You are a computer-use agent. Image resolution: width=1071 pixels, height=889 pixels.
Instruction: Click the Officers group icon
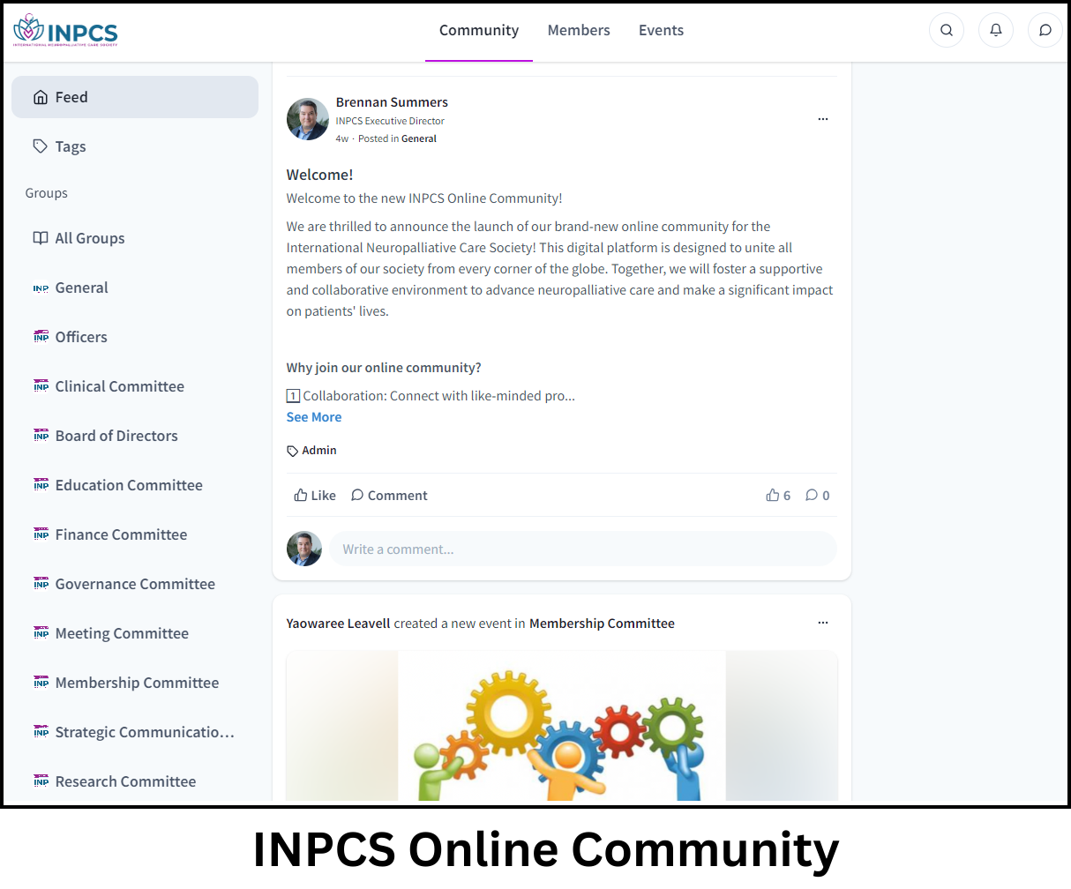pyautogui.click(x=41, y=337)
